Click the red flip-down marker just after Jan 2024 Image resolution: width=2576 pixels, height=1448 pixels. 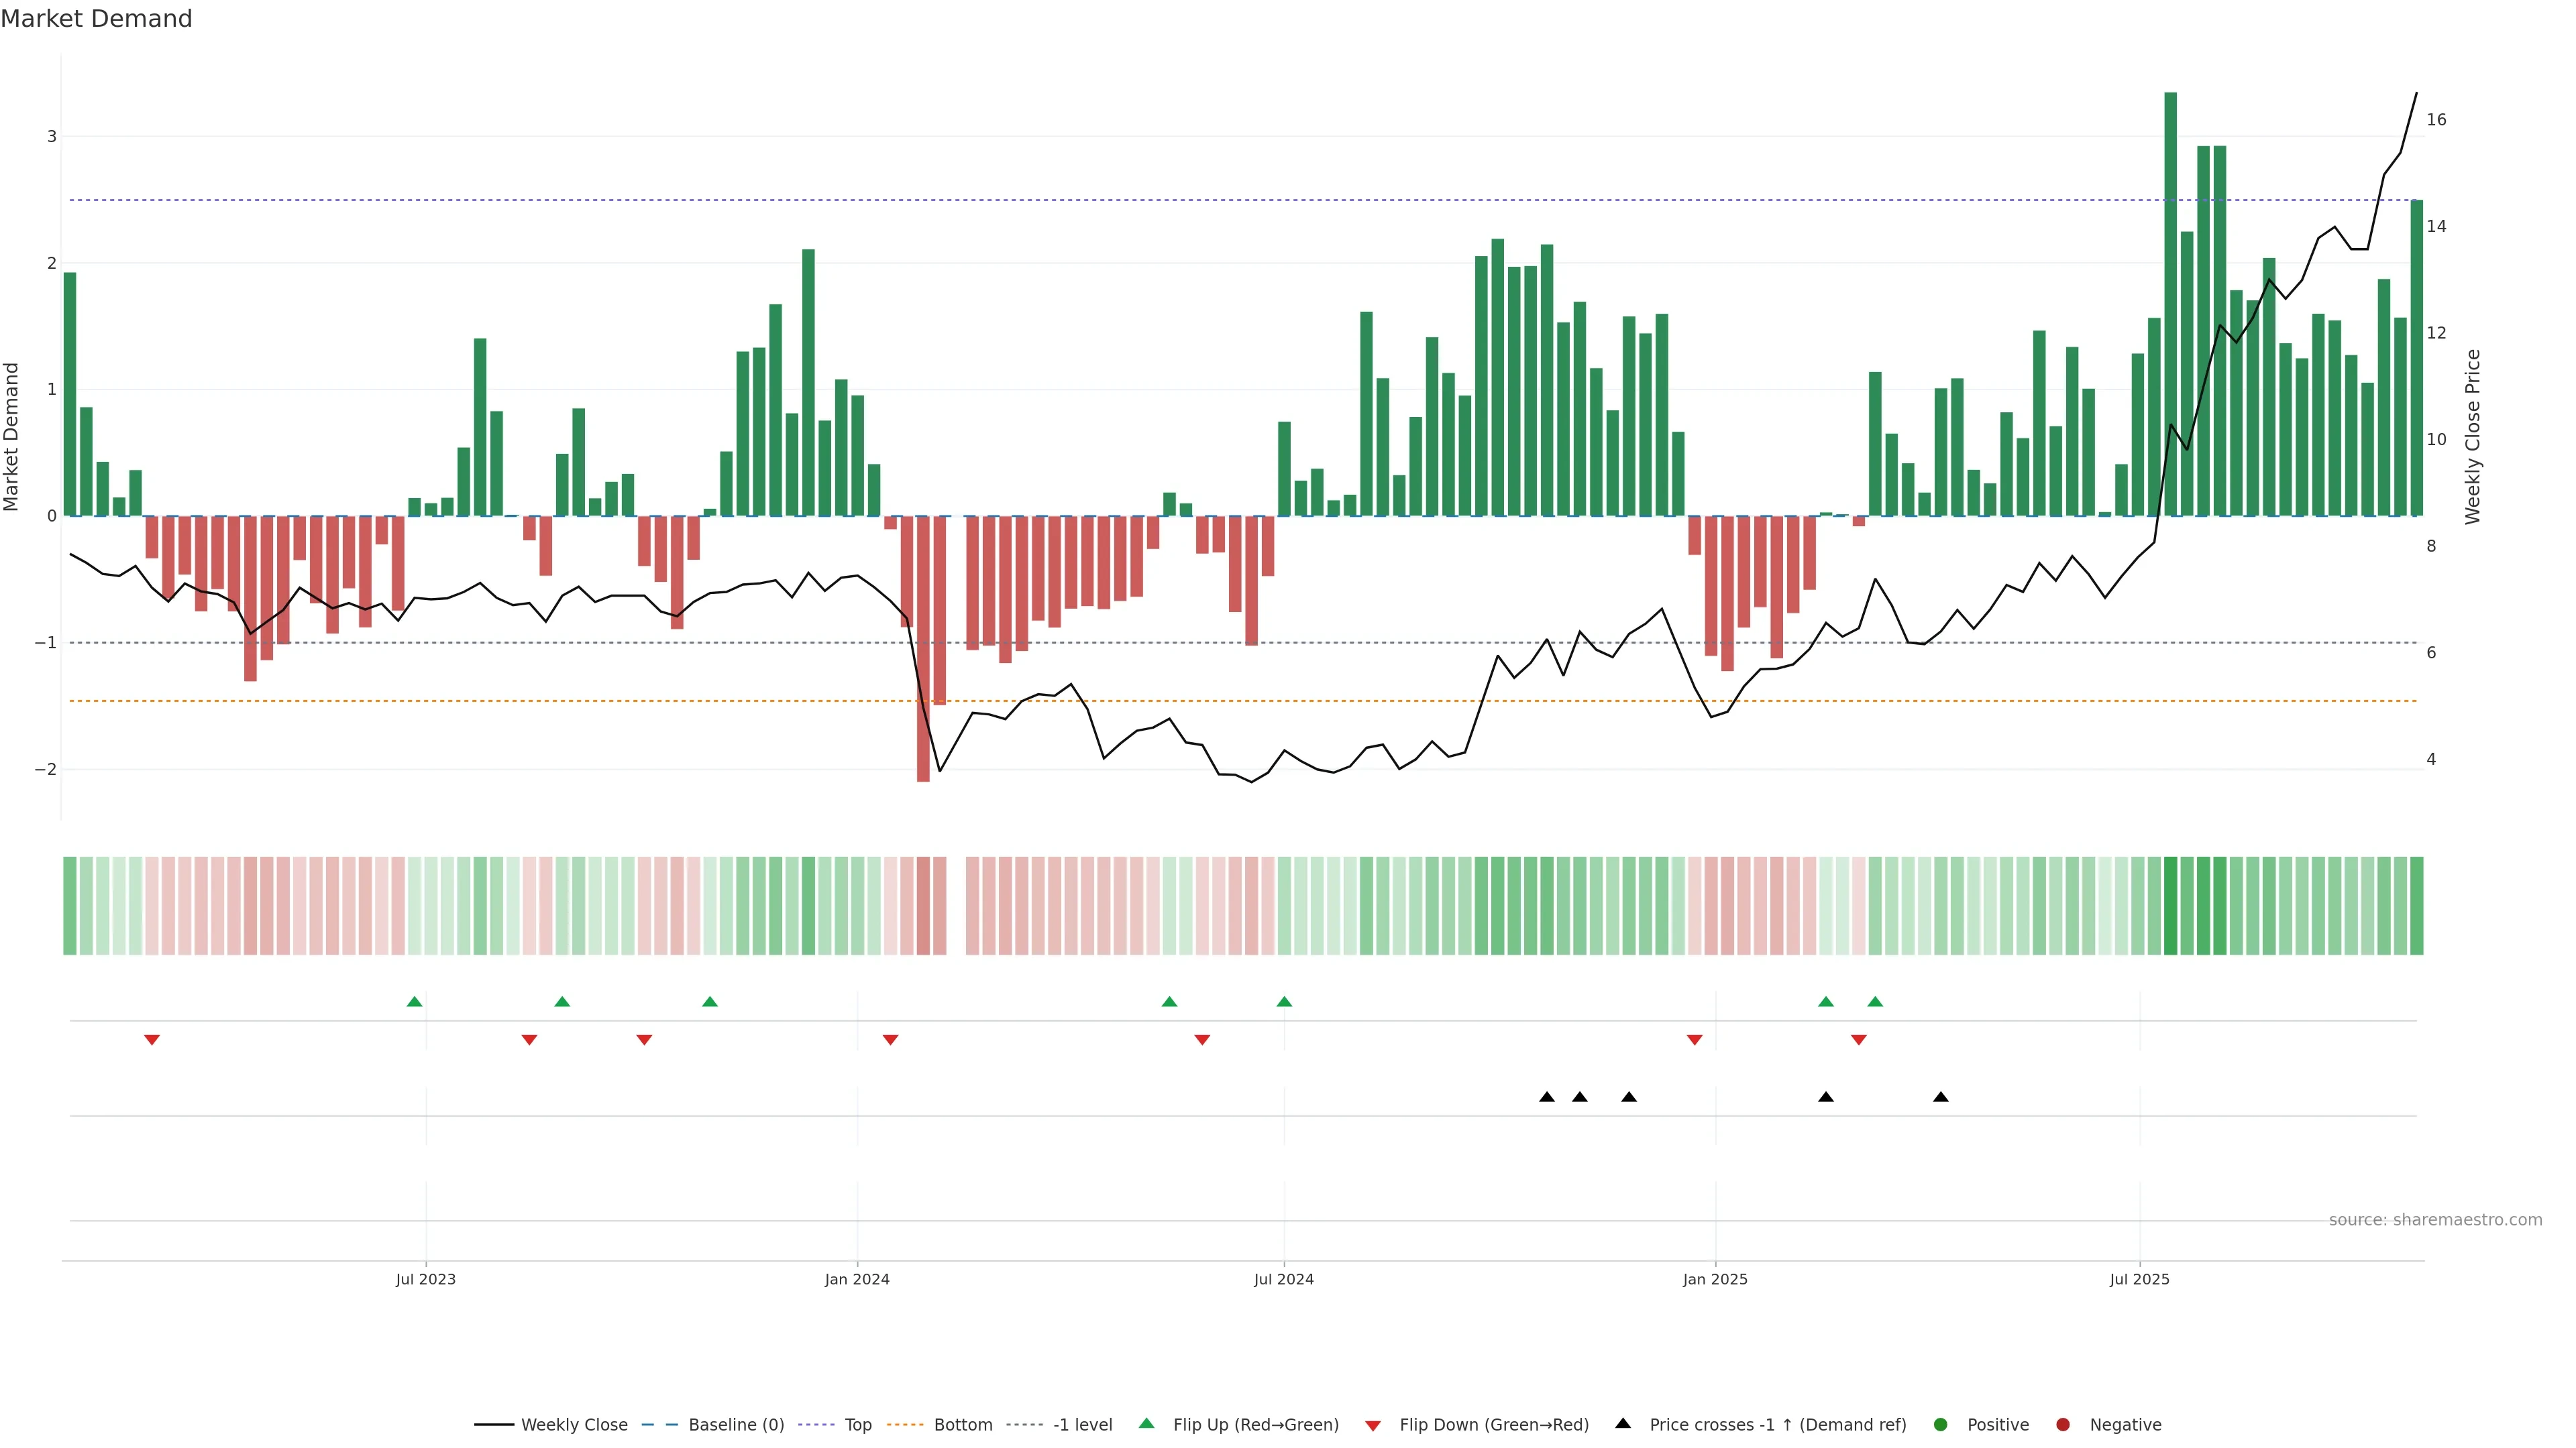click(890, 1040)
